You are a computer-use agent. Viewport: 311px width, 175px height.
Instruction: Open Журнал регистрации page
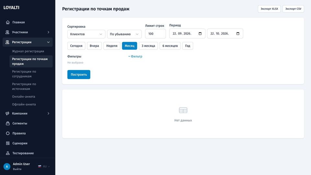click(28, 51)
